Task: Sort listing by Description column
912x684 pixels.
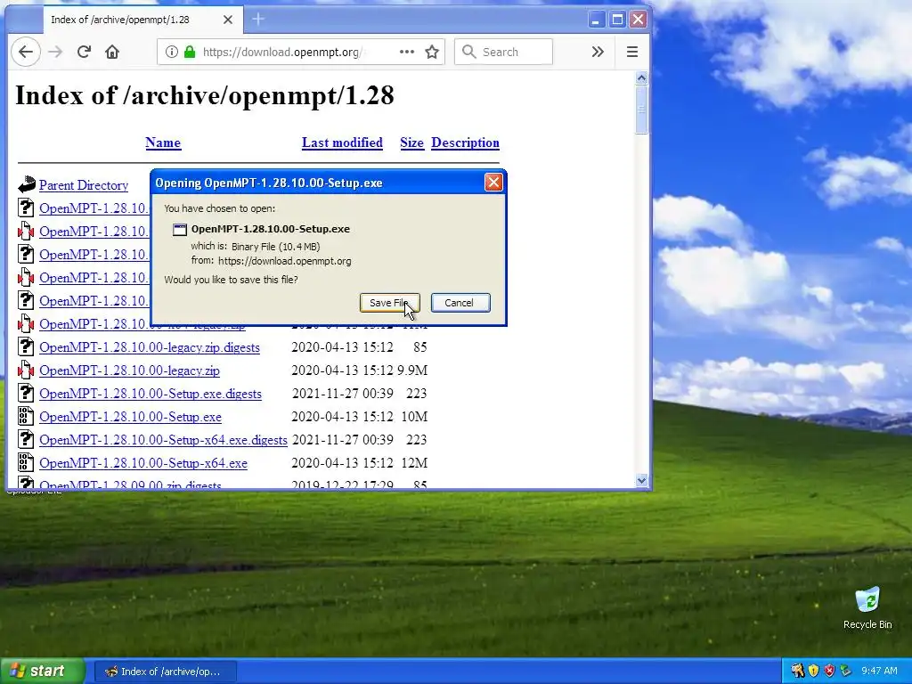Action: [465, 142]
